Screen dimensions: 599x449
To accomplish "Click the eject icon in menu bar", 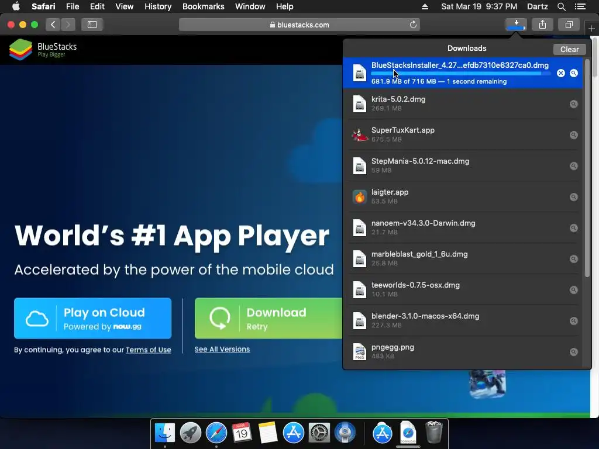I will coord(425,6).
